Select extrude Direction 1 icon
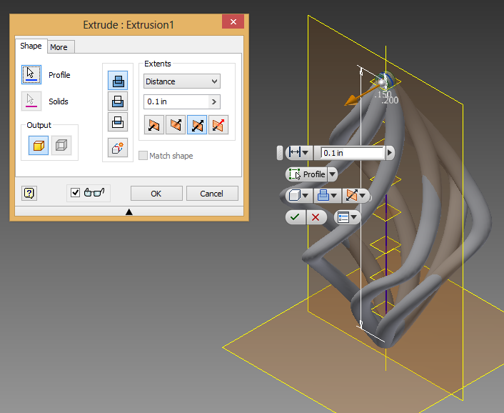 pyautogui.click(x=154, y=125)
